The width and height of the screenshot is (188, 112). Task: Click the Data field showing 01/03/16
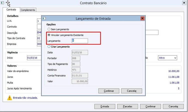click(x=80, y=52)
